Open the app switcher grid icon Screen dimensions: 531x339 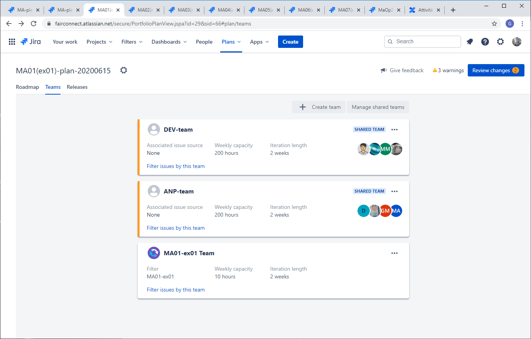(x=12, y=42)
